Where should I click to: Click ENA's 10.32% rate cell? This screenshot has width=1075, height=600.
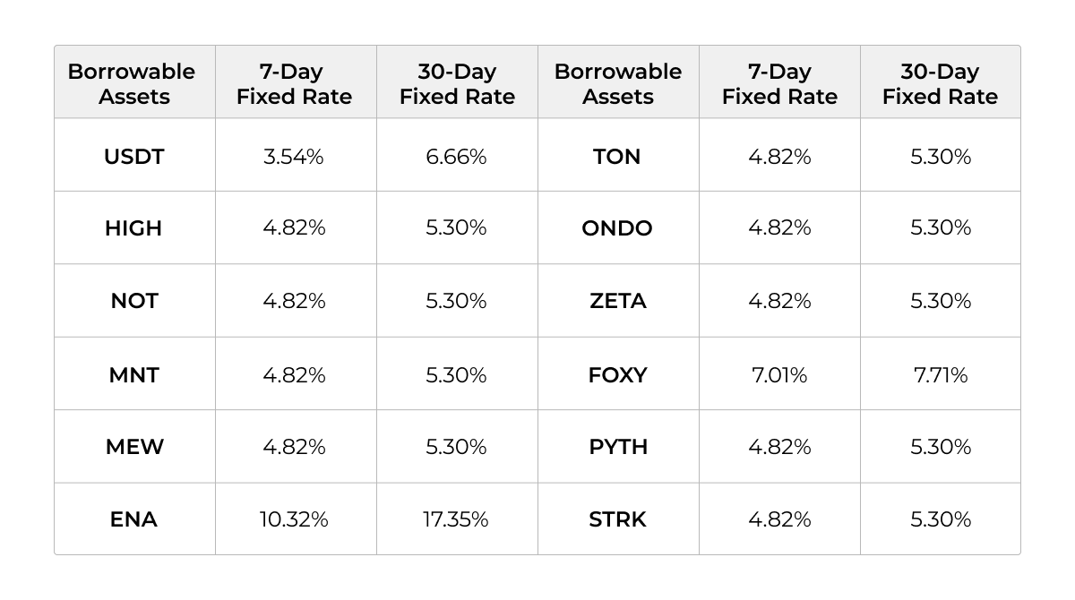(x=294, y=519)
